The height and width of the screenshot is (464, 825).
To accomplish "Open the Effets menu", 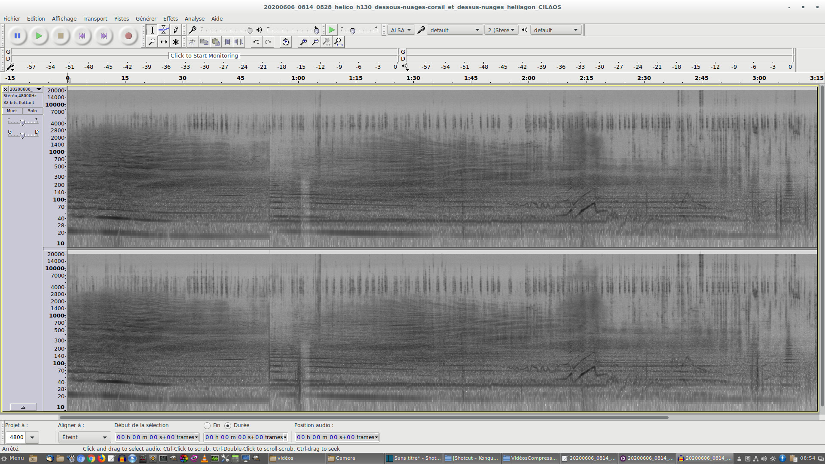I will click(x=170, y=18).
